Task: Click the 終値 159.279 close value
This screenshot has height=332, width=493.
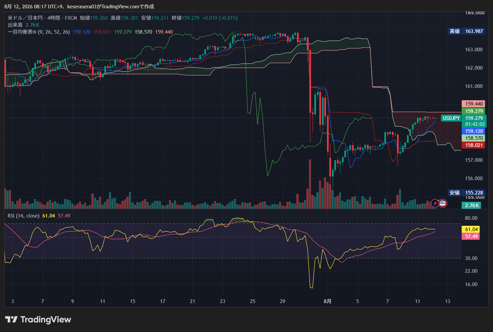Action: click(x=185, y=18)
